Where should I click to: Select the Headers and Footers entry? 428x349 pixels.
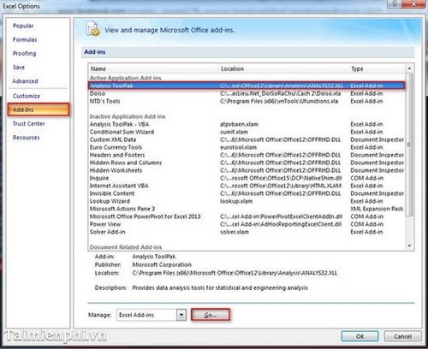click(x=247, y=155)
